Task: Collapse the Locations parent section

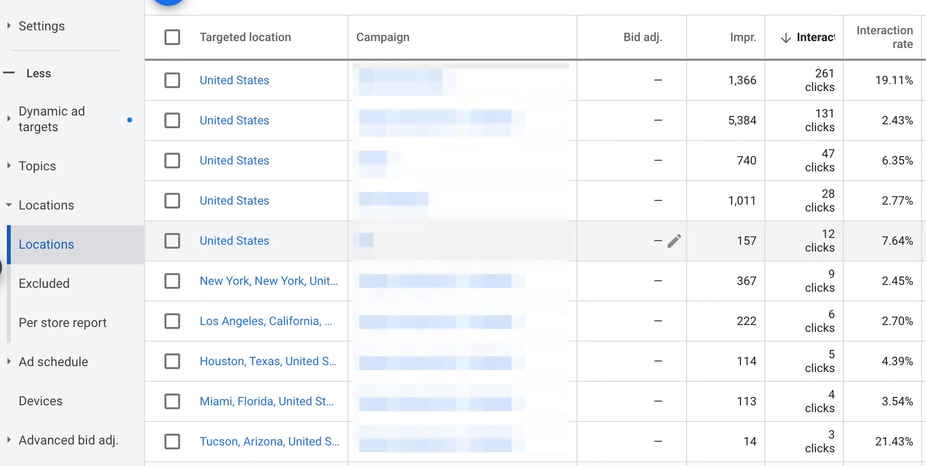Action: click(9, 205)
